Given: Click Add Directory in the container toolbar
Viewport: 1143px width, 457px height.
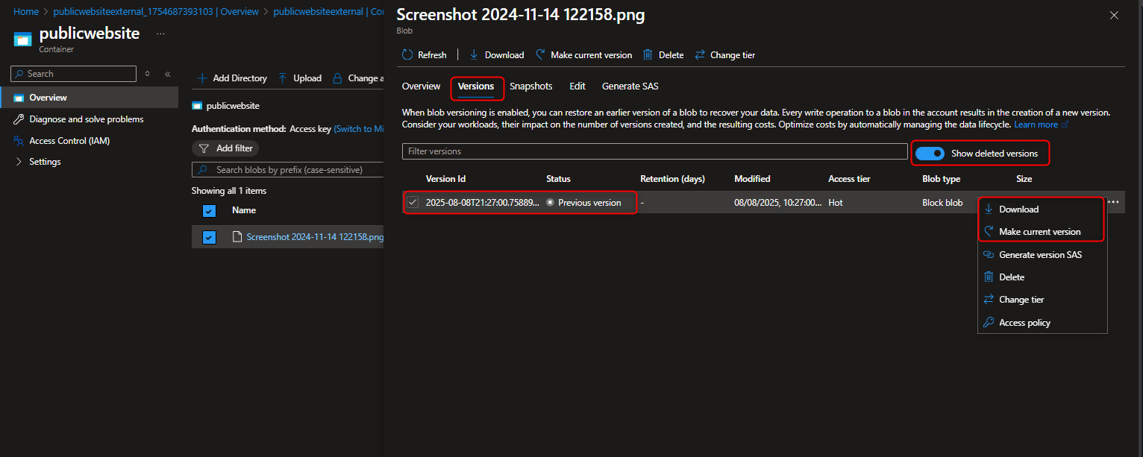Looking at the screenshot, I should 231,78.
